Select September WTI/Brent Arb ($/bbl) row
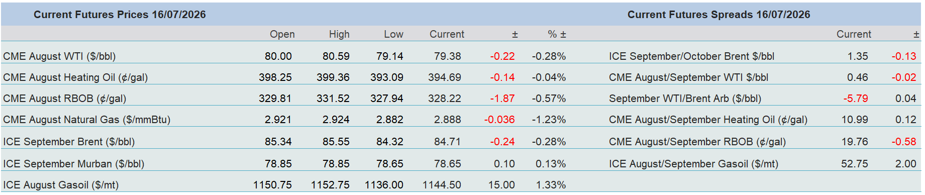Screen dimensions: 925x195 [x=763, y=99]
